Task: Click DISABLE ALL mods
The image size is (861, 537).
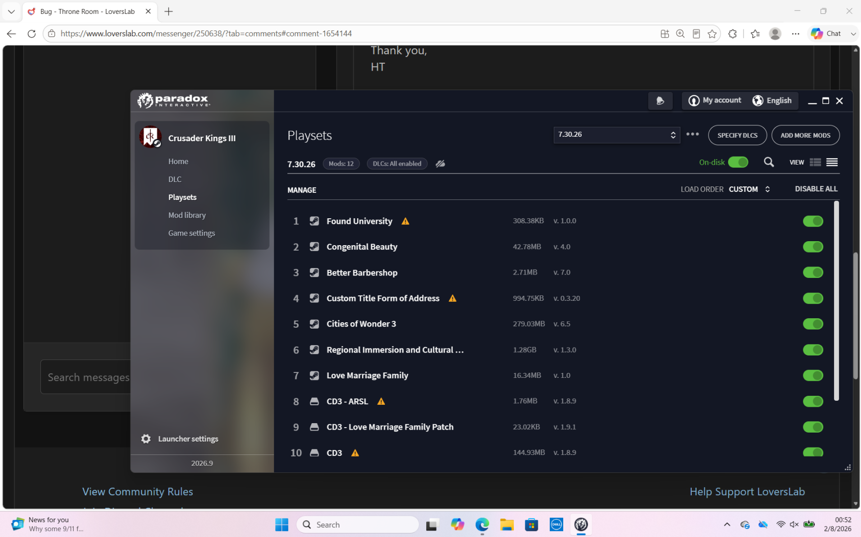Action: [816, 189]
